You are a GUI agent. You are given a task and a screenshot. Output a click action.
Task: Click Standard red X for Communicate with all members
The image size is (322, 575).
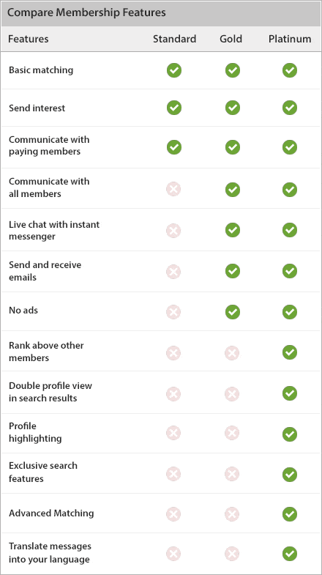pyautogui.click(x=173, y=190)
